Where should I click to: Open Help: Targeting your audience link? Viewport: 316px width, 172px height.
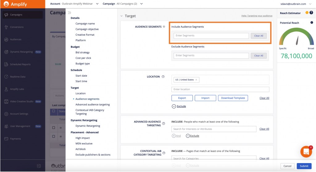(257, 16)
